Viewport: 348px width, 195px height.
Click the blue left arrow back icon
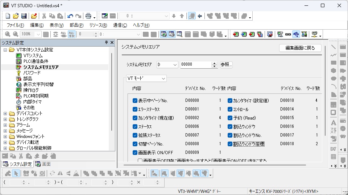click(x=200, y=16)
